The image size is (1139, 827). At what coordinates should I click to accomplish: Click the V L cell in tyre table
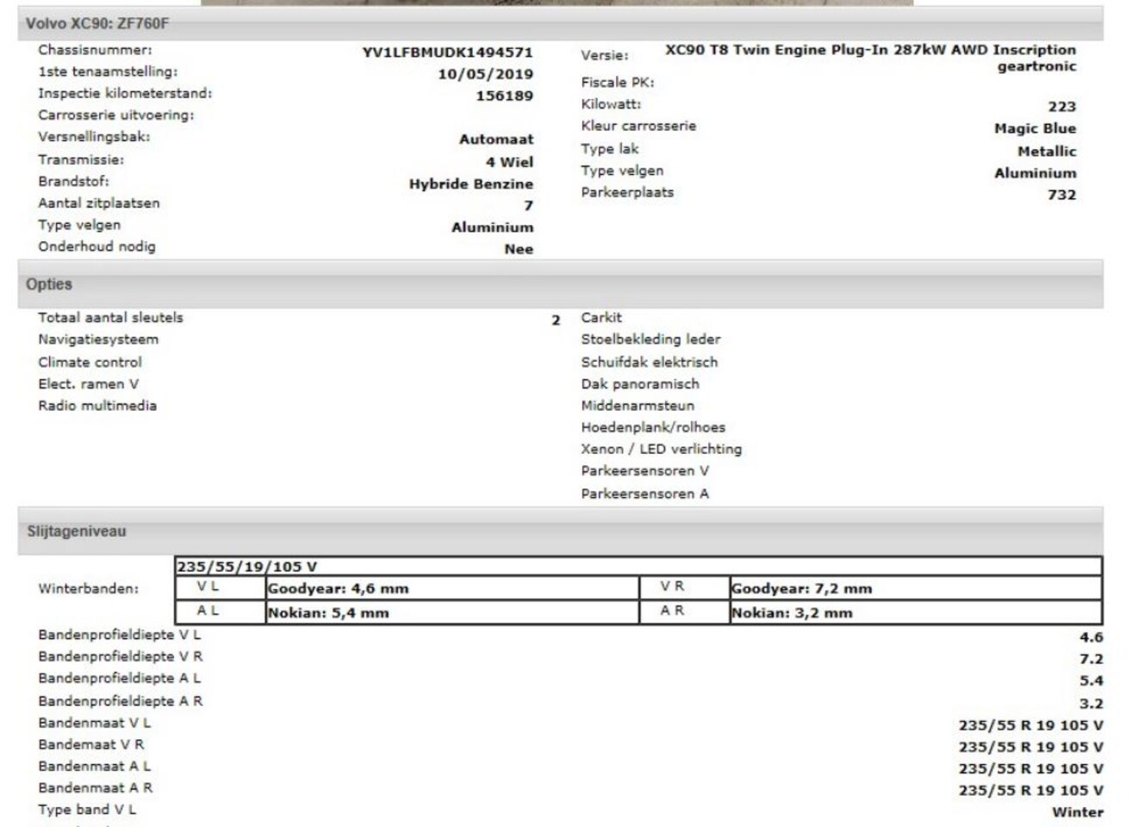220,588
